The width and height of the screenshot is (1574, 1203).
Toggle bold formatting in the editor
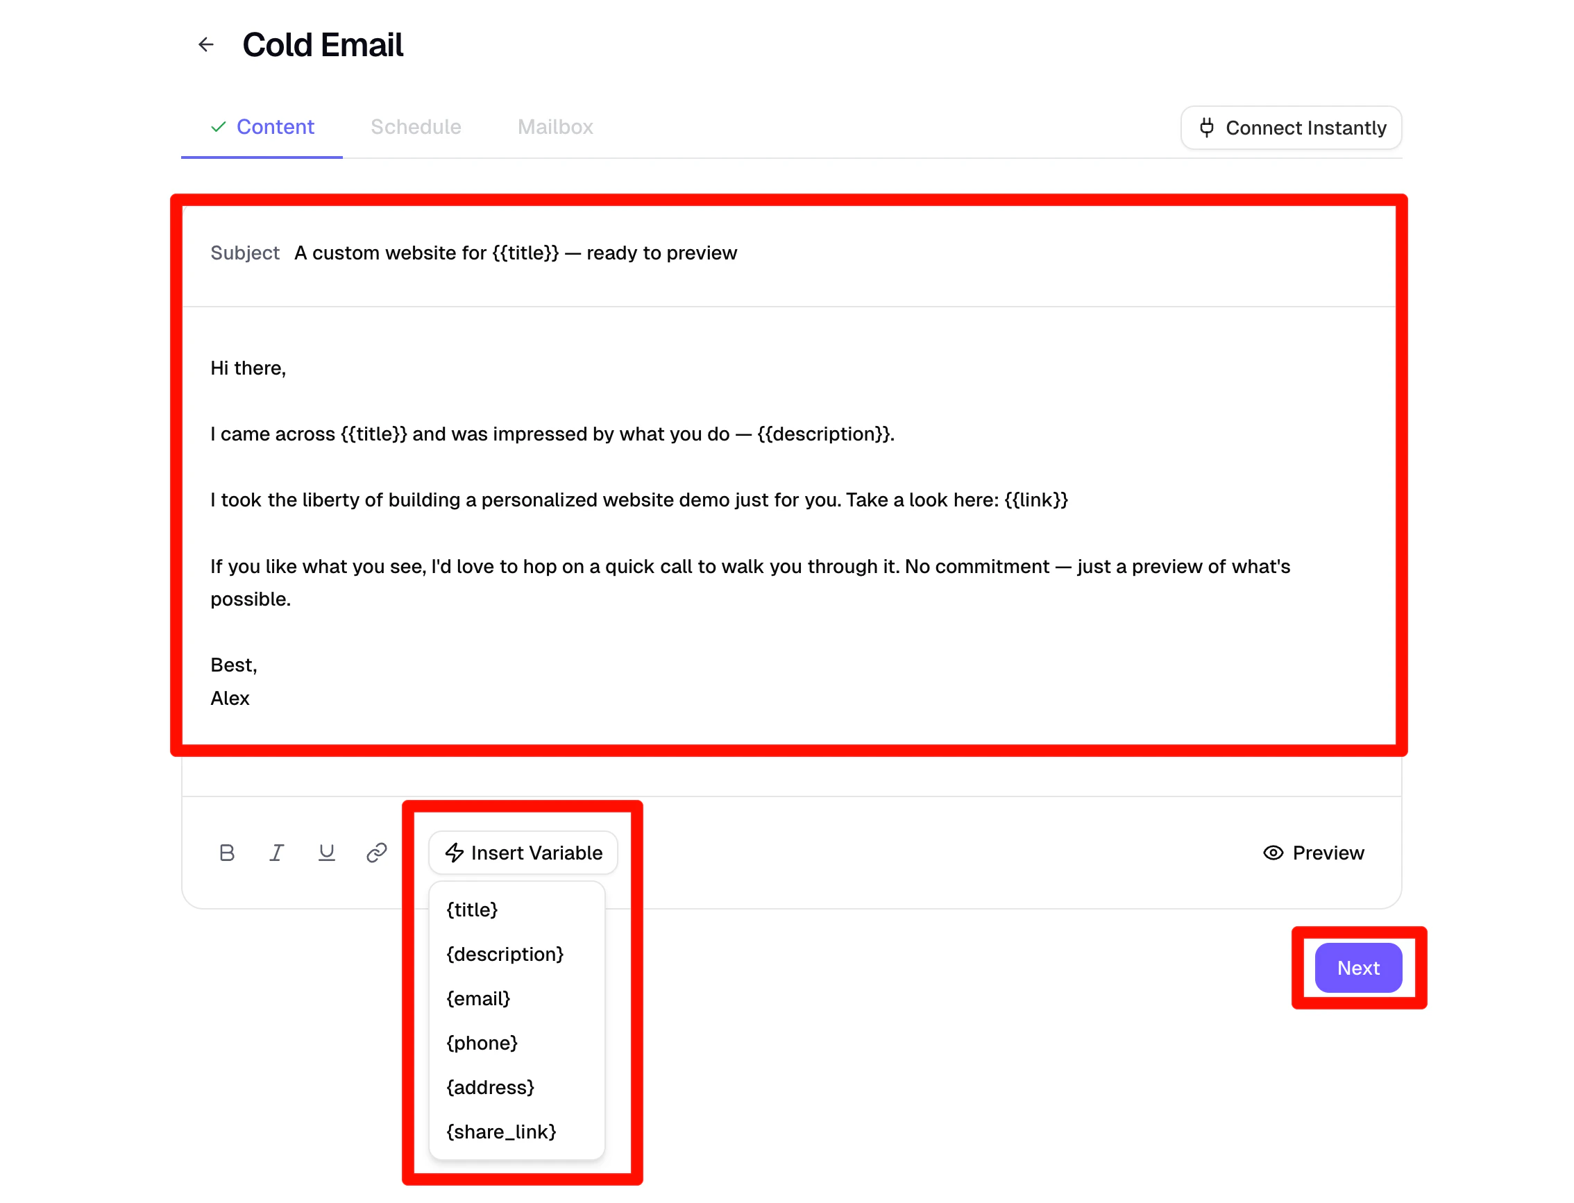pos(227,852)
